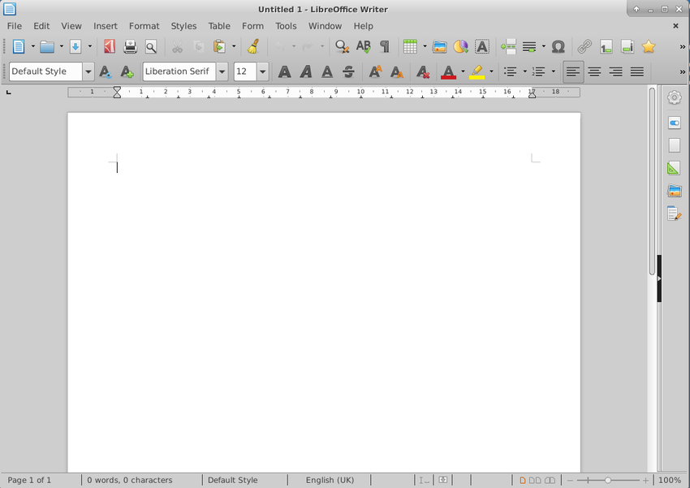The image size is (690, 488).
Task: Apply yellow highlighting color
Action: (x=477, y=71)
